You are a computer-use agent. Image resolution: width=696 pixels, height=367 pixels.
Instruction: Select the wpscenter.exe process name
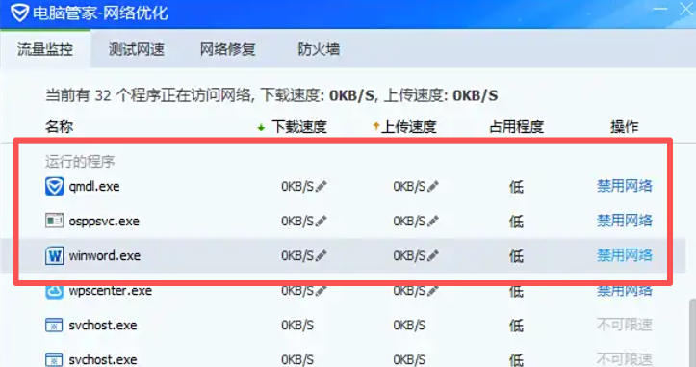(x=110, y=291)
